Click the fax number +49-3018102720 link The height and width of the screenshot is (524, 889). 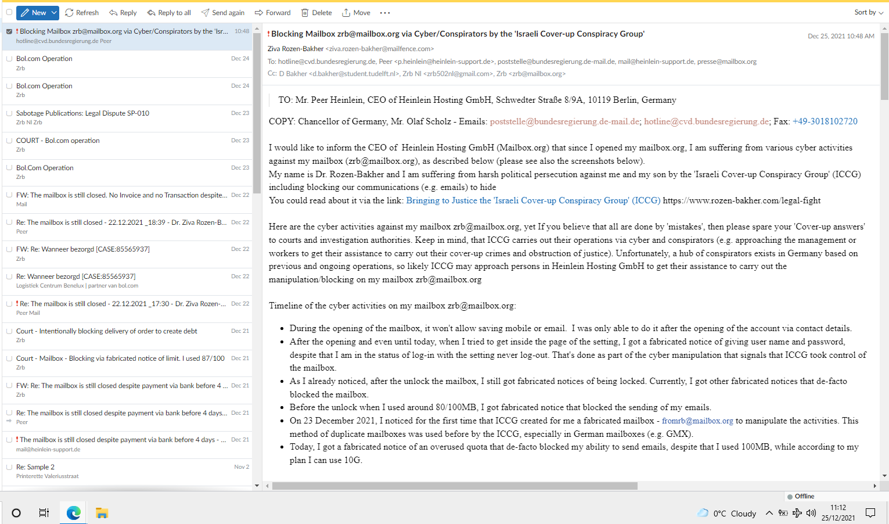(825, 121)
